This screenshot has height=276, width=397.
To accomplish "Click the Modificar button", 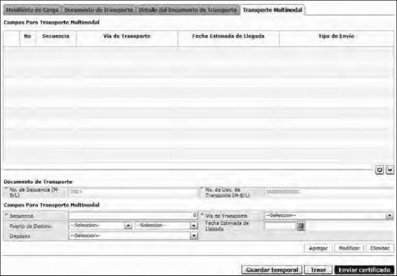I will 349,248.
